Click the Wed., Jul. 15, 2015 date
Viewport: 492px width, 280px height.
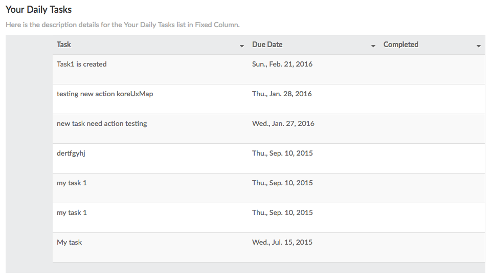pos(282,243)
